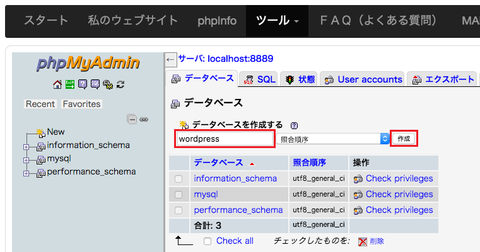Image resolution: width=480 pixels, height=252 pixels.
Task: Click the red 削除 delete icon
Action: [363, 241]
